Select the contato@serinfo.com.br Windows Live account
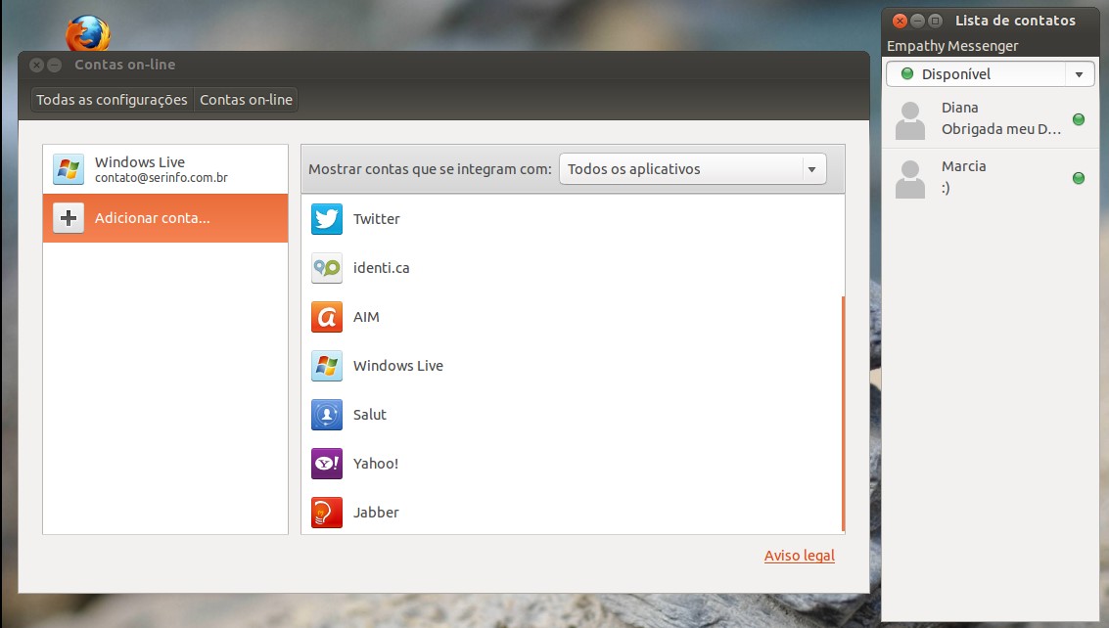 (164, 169)
